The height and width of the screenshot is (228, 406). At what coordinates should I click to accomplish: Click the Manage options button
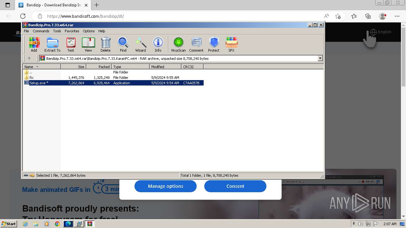(x=166, y=186)
